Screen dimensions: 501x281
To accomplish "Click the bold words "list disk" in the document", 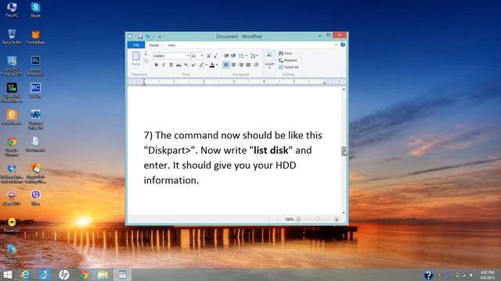I will [271, 151].
